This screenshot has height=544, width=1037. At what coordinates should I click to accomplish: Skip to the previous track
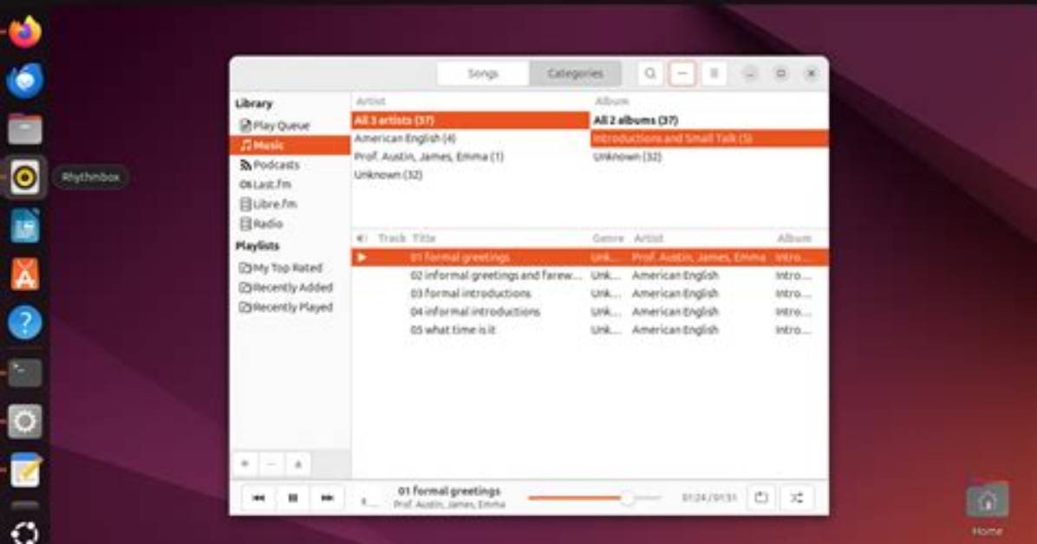(x=258, y=498)
